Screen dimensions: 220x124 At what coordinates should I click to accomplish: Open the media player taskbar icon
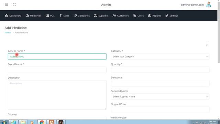[32, 122]
